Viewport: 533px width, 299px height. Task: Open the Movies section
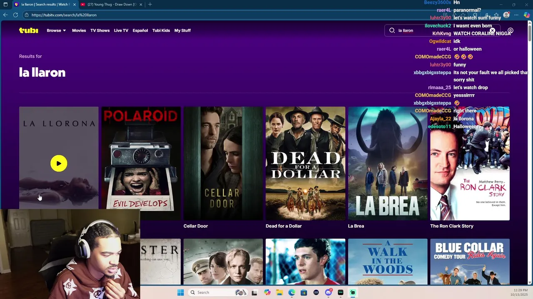79,30
